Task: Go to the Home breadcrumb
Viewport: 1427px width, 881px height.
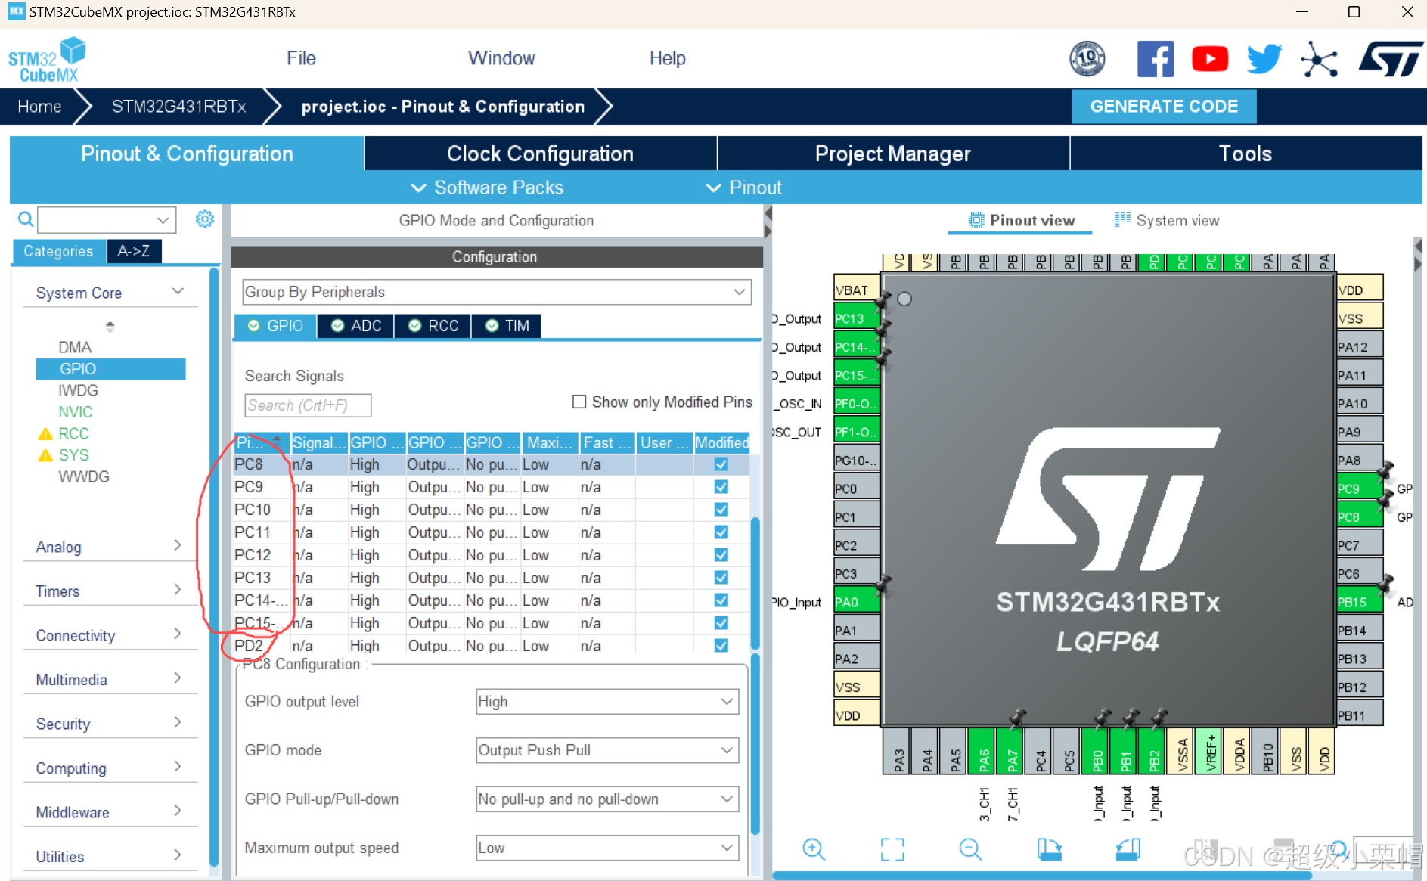Action: click(39, 107)
